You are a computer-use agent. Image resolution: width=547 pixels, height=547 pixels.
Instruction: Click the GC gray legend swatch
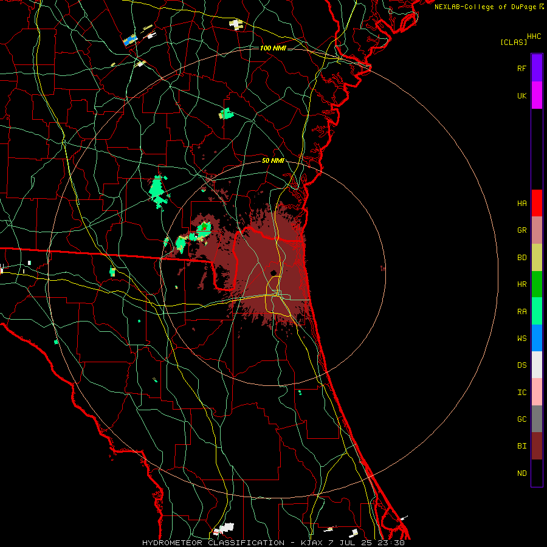tap(537, 419)
